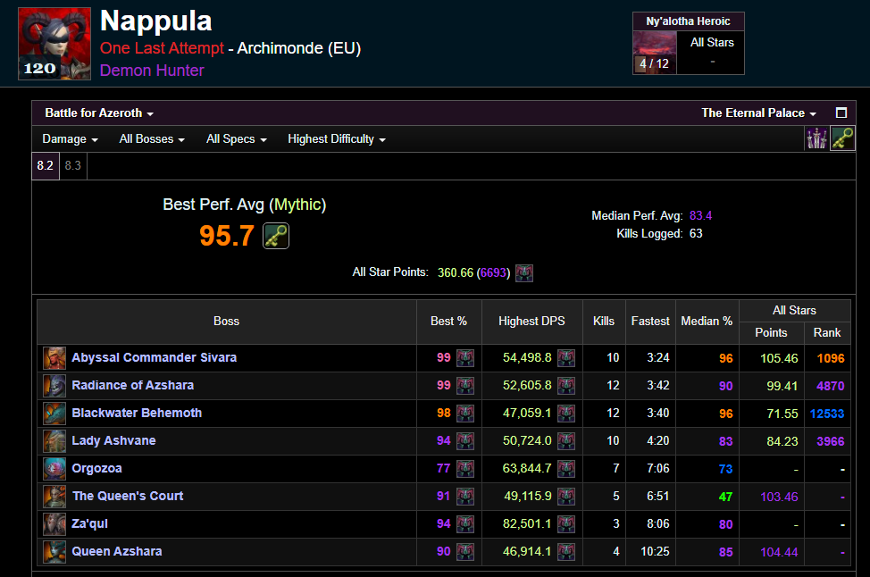The height and width of the screenshot is (577, 870).
Task: Click the Abyssal Commander Sivara boss icon
Action: click(x=54, y=358)
